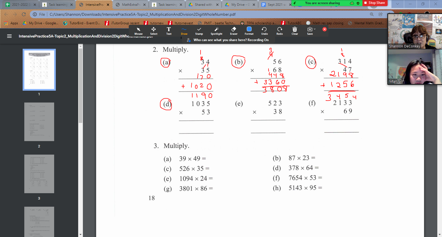This screenshot has height=237, width=442.
Task: Select the Mouse annotation tool
Action: [x=138, y=31]
